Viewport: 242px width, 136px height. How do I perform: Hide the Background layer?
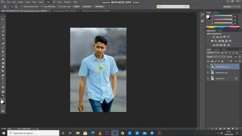[208, 79]
